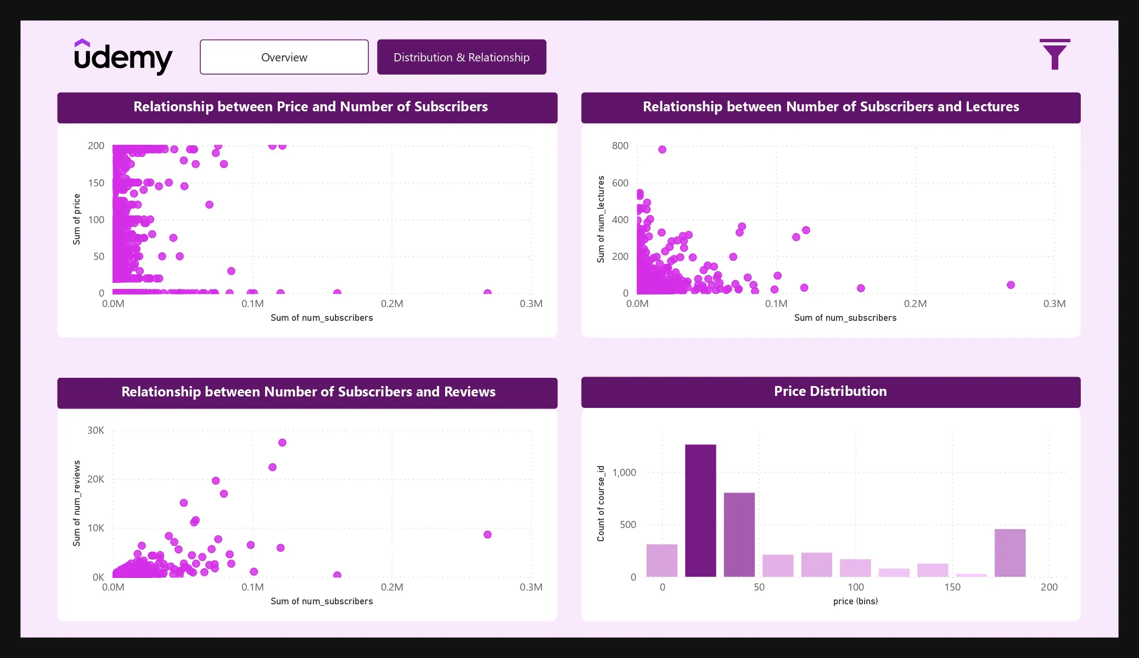Image resolution: width=1139 pixels, height=658 pixels.
Task: Select 'Relationship between Number of Subscribers and Reviews' title
Action: click(x=308, y=392)
